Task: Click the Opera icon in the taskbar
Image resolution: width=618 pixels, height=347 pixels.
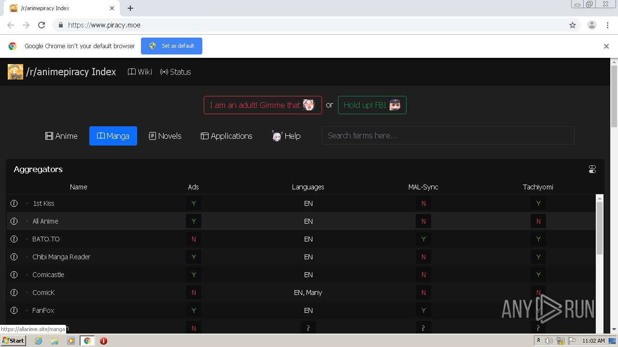Action: point(103,341)
